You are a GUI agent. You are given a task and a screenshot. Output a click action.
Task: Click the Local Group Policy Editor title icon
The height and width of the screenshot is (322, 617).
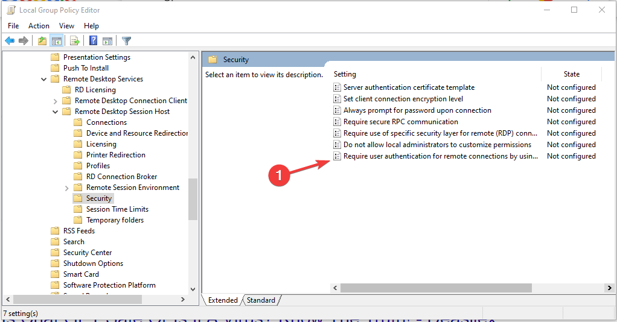point(11,10)
